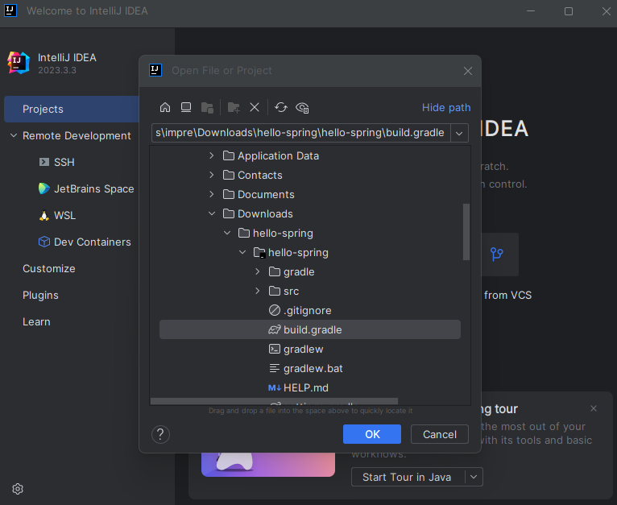Click the file tree horizontal scrollbar
The height and width of the screenshot is (505, 617).
(274, 401)
